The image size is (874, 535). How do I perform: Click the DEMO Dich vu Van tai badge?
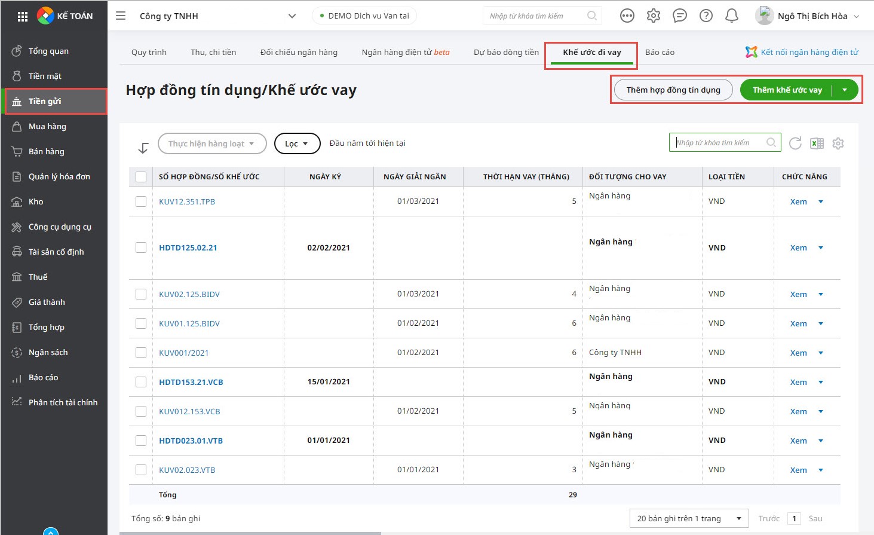click(364, 16)
